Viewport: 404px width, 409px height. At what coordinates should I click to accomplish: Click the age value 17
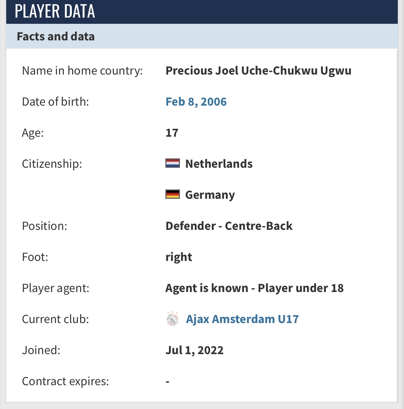[x=172, y=133]
